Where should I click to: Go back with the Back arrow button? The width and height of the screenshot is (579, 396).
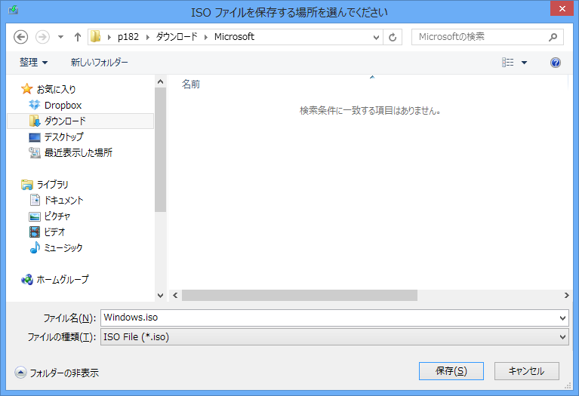(x=20, y=37)
